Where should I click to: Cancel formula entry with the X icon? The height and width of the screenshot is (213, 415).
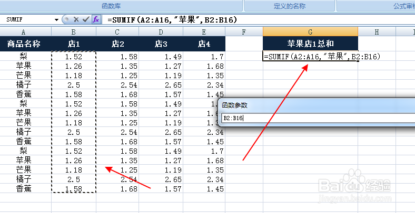coord(76,19)
